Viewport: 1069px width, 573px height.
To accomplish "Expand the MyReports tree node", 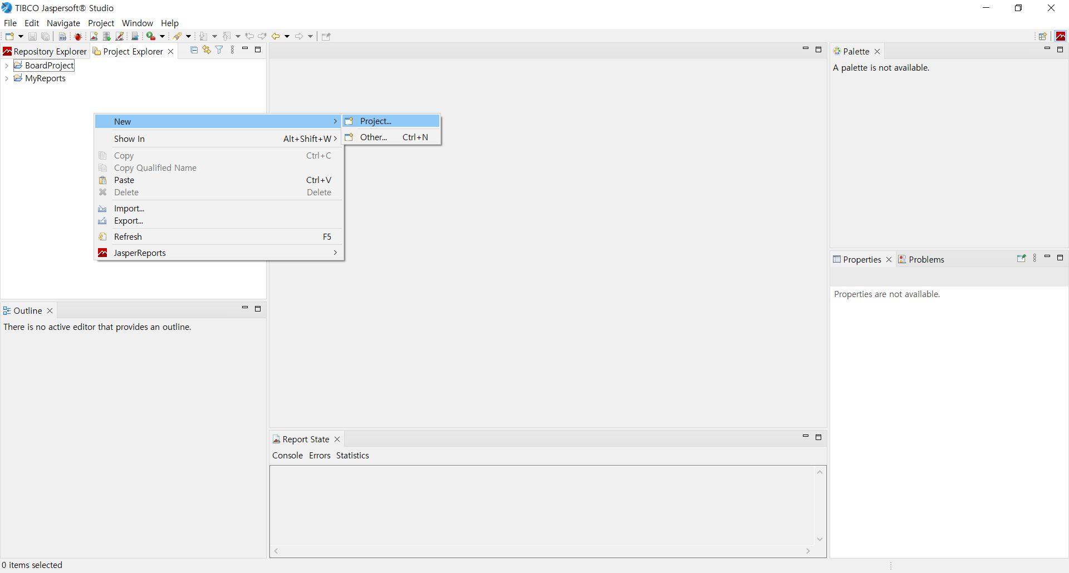I will (x=6, y=78).
